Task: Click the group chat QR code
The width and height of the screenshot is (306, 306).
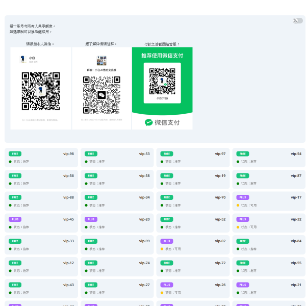Action: pyautogui.click(x=101, y=95)
